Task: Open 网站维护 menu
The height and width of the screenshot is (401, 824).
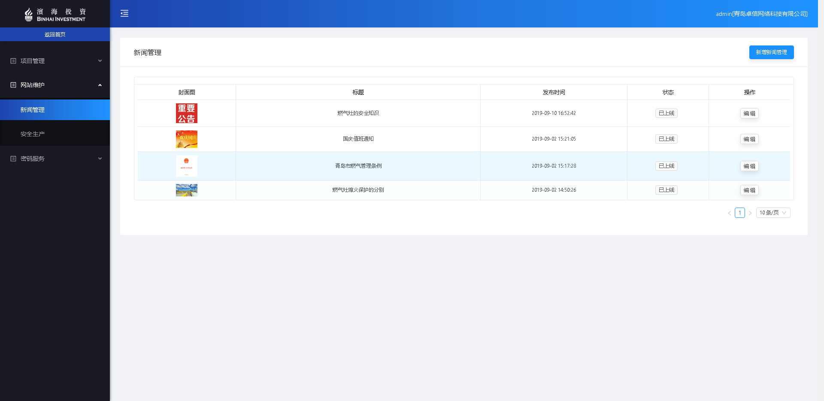Action: click(x=55, y=85)
